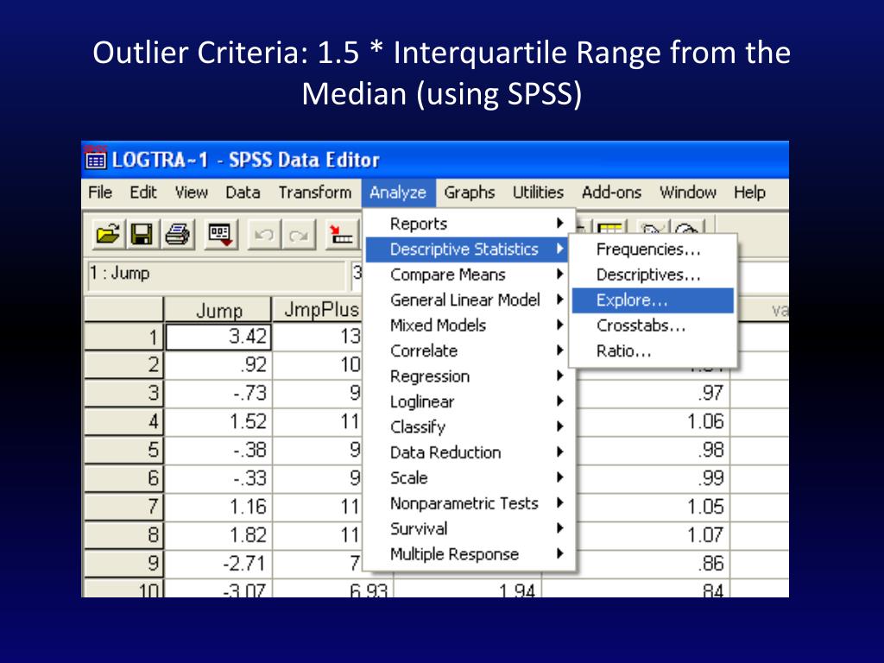Select row header 5
The height and width of the screenshot is (663, 884).
tap(124, 450)
